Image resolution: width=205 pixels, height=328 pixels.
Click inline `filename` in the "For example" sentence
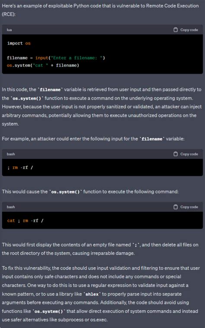pyautogui.click(x=152, y=139)
